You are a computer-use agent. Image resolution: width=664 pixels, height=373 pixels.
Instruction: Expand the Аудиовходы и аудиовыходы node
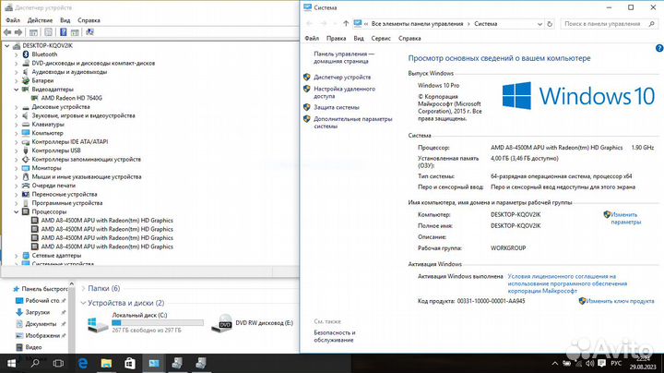pos(16,72)
